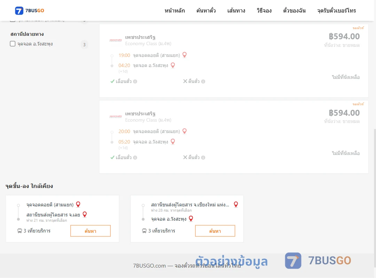This screenshot has height=278, width=376.
Task: Click the สถานีปลายทาง filter heading
Action: pyautogui.click(x=27, y=34)
